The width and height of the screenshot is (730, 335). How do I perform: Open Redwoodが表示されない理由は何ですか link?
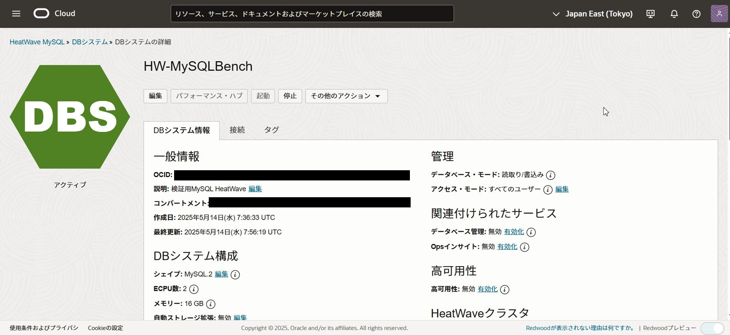(x=580, y=328)
